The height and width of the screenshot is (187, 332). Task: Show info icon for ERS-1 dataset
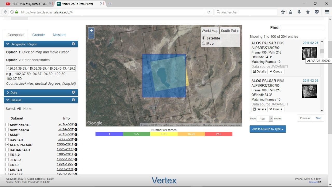click(76, 165)
